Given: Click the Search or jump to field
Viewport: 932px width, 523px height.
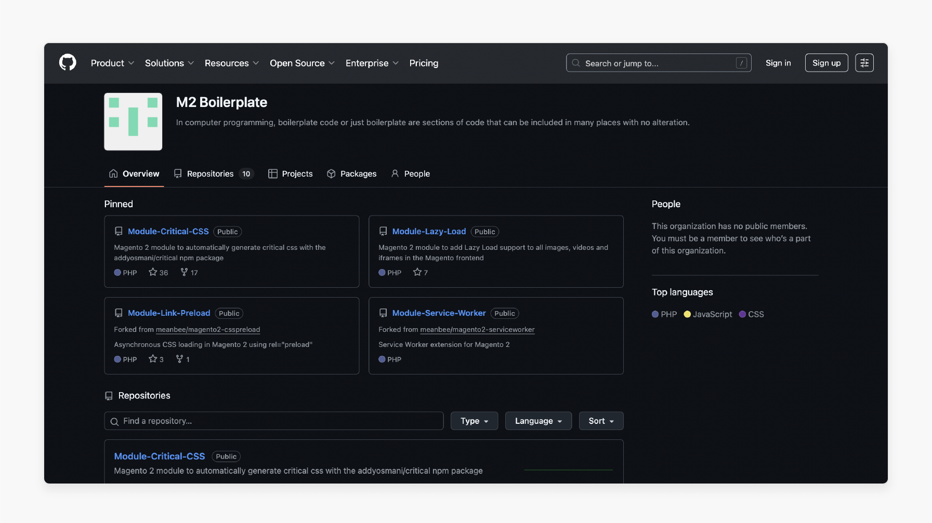Looking at the screenshot, I should click(x=659, y=63).
